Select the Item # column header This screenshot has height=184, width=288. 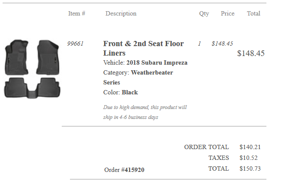[x=77, y=13]
